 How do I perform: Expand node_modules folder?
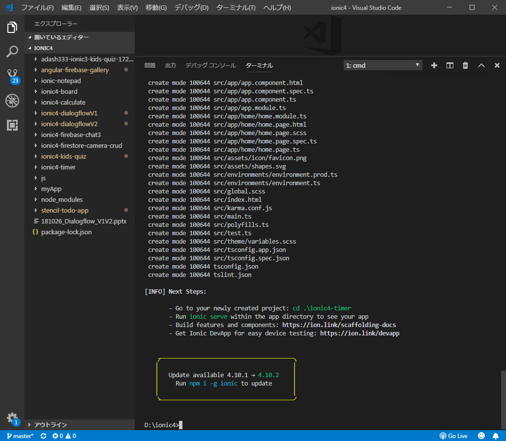coord(80,199)
